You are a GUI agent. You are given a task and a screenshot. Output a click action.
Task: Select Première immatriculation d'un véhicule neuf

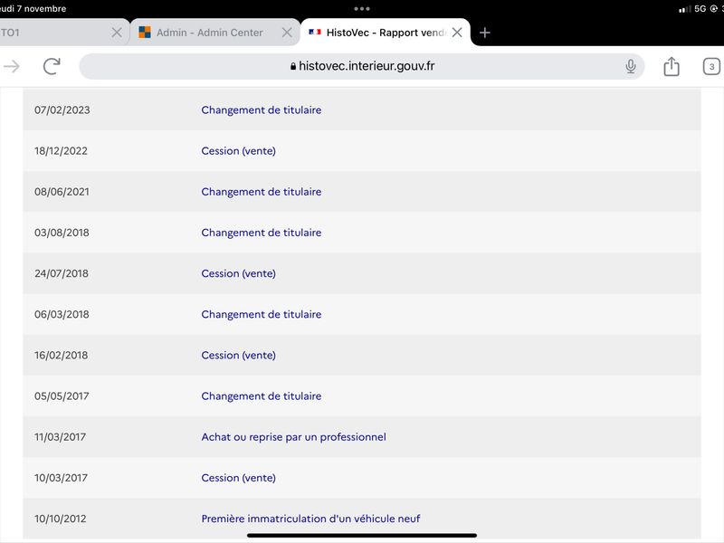point(310,519)
